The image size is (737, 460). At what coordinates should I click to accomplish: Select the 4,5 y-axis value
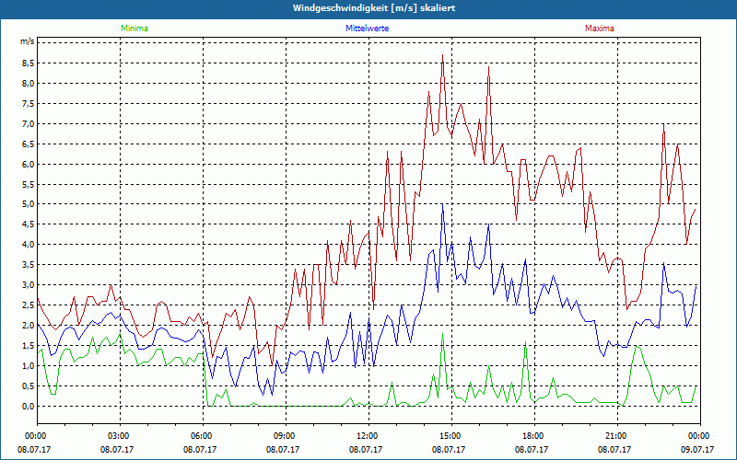coord(29,224)
